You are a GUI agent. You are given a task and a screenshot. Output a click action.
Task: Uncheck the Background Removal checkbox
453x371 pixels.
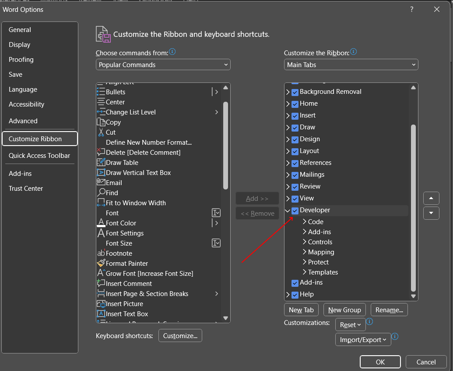click(x=295, y=93)
